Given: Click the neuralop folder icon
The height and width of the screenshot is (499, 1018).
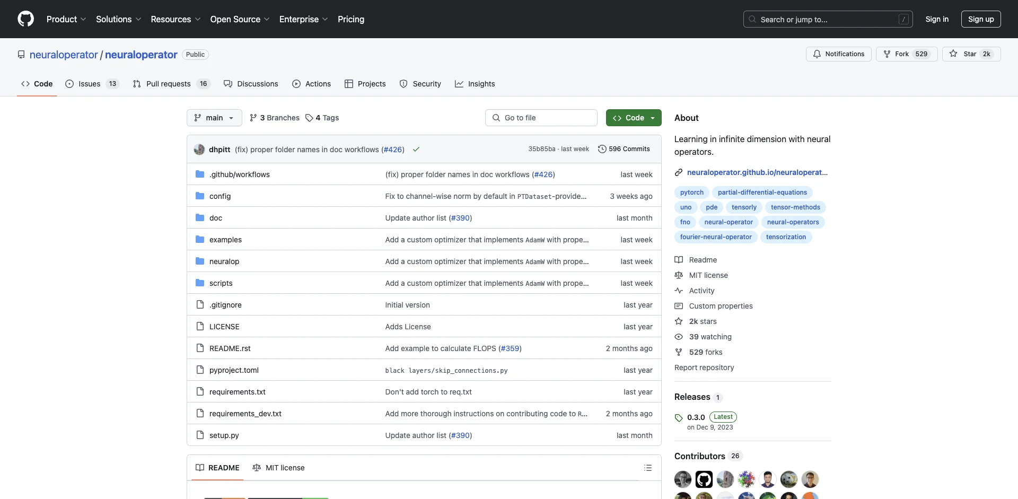Looking at the screenshot, I should point(200,261).
